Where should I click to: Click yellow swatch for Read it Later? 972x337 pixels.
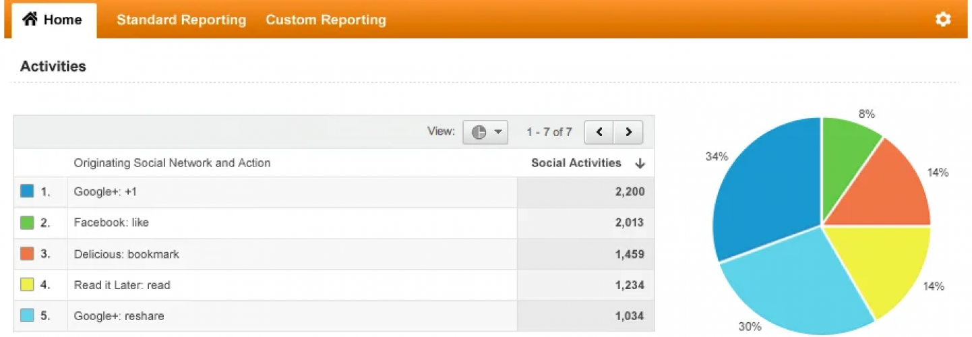coord(27,285)
